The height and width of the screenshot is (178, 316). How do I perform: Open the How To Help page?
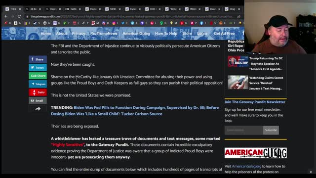[x=166, y=34]
